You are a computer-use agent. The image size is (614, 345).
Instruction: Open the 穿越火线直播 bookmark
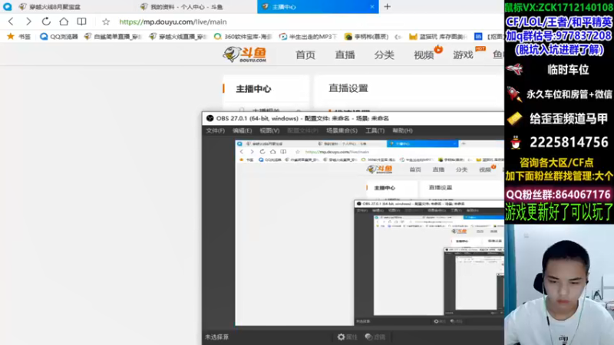coord(178,36)
